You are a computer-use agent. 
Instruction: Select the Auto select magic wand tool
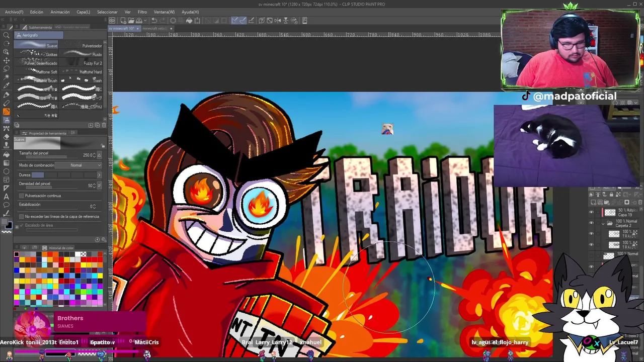pos(7,77)
